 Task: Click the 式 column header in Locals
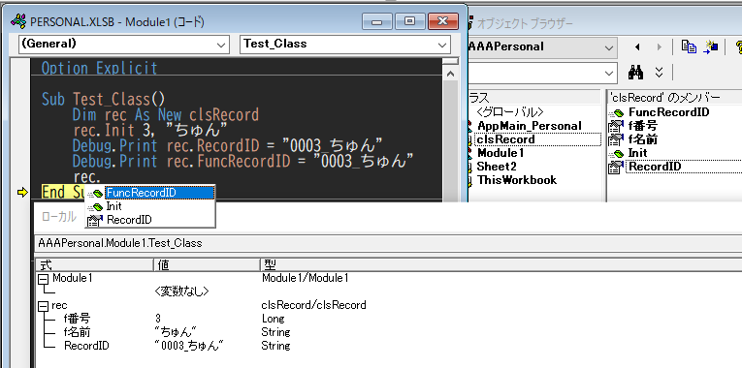point(95,264)
